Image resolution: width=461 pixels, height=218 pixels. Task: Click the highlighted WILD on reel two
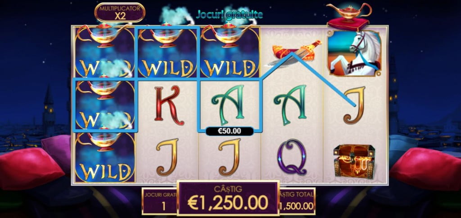pos(167,52)
